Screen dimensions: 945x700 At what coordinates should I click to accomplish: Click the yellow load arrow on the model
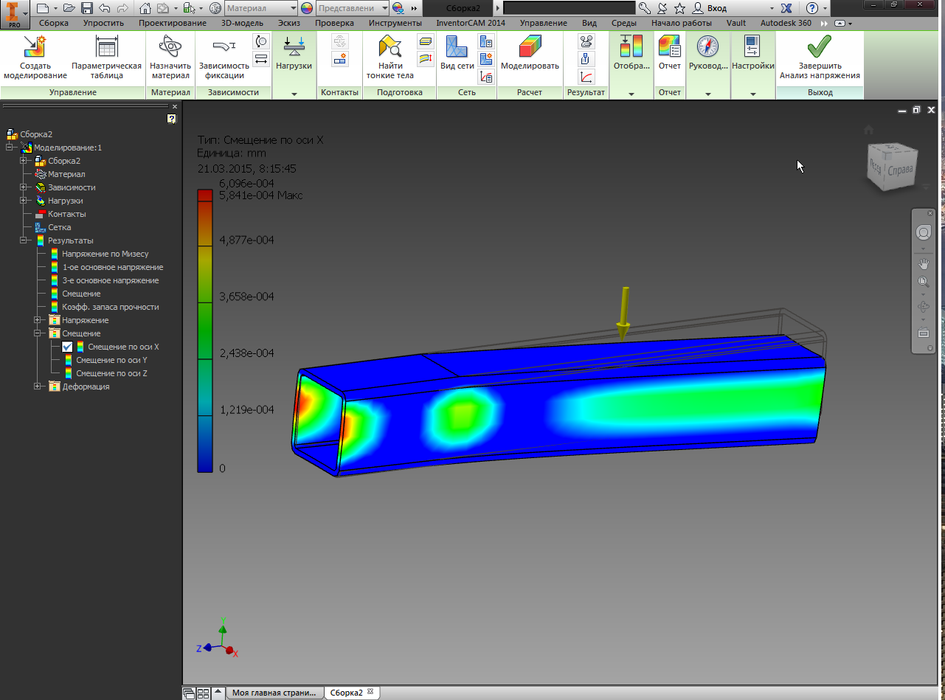click(624, 313)
